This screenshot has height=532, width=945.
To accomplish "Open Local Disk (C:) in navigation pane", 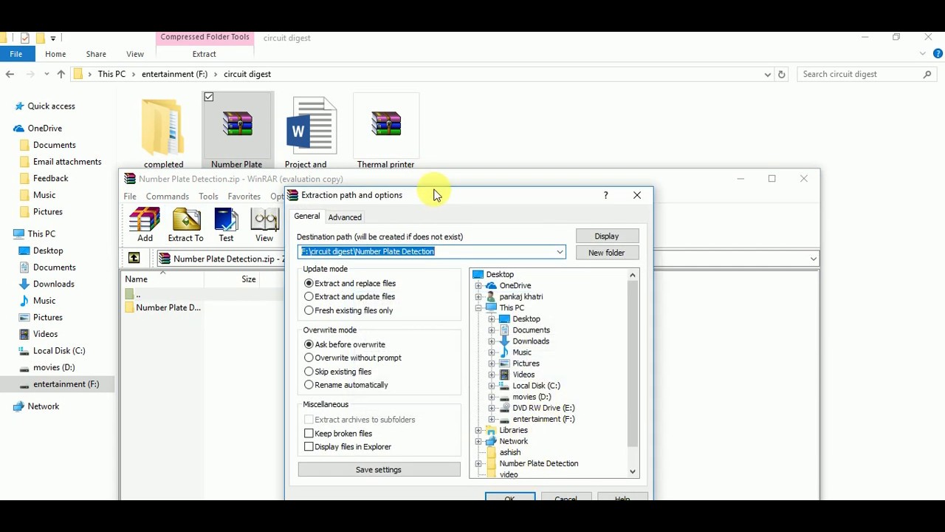I will point(59,351).
